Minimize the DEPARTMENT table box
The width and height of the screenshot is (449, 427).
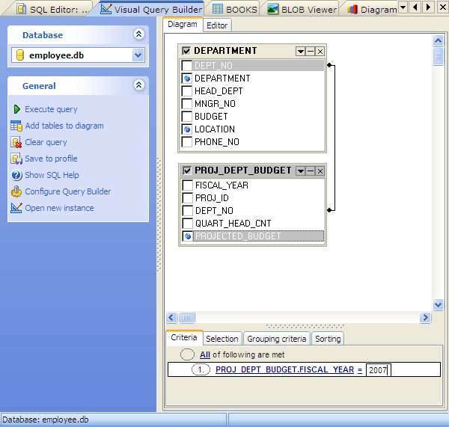[x=311, y=52]
